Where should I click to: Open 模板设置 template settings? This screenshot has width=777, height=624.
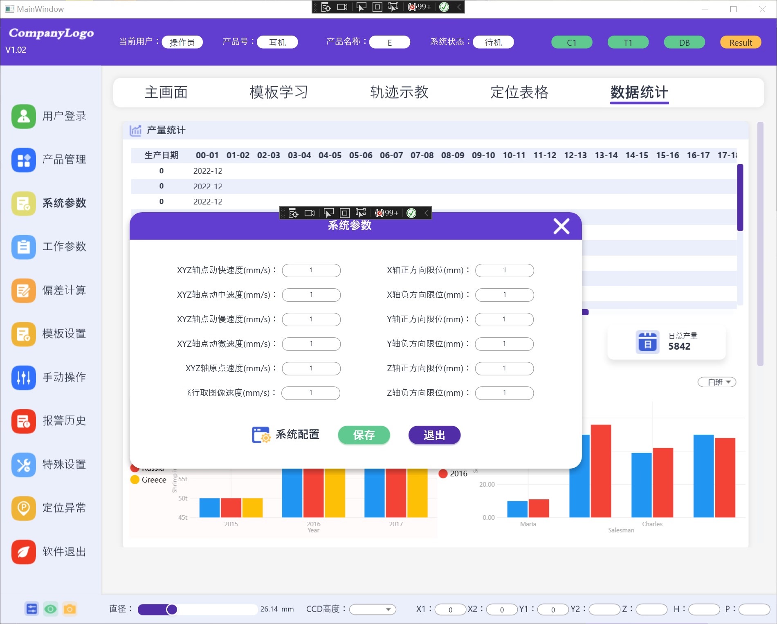pyautogui.click(x=23, y=334)
